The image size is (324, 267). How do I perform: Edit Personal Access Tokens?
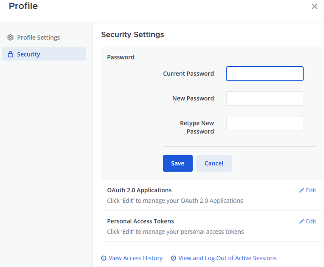[311, 221]
